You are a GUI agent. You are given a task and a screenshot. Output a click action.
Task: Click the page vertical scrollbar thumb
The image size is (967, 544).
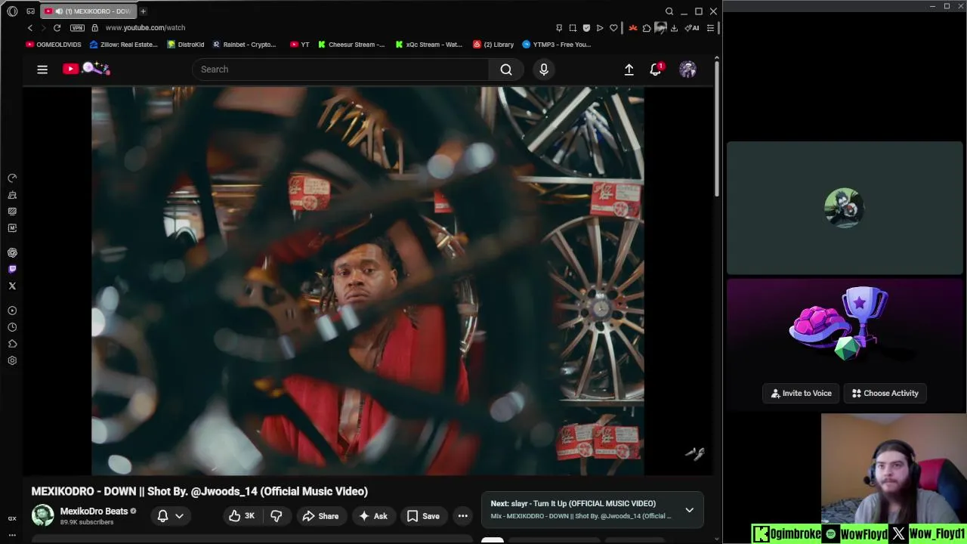[x=717, y=130]
